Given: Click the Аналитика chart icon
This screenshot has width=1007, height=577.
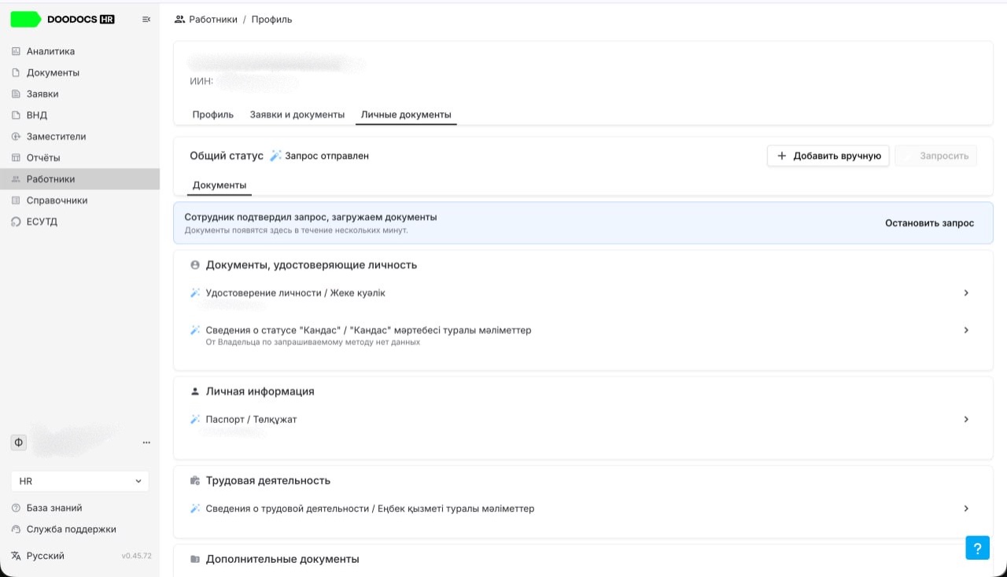Looking at the screenshot, I should (16, 51).
